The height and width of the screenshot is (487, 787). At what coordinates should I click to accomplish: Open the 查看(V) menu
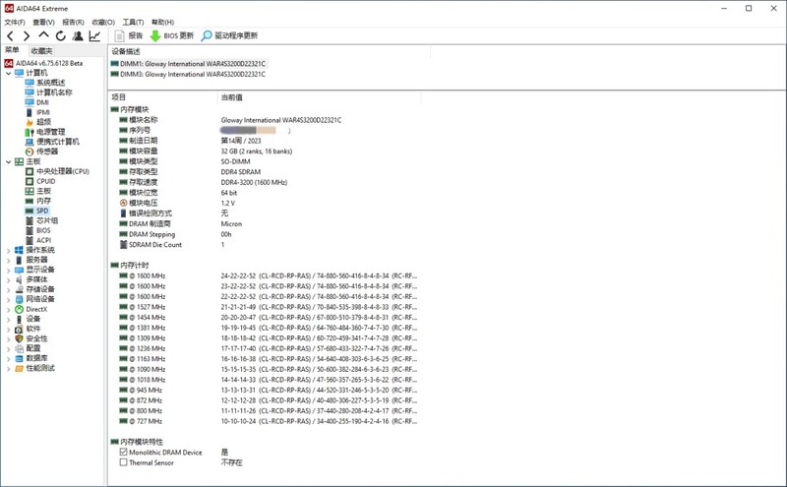43,22
